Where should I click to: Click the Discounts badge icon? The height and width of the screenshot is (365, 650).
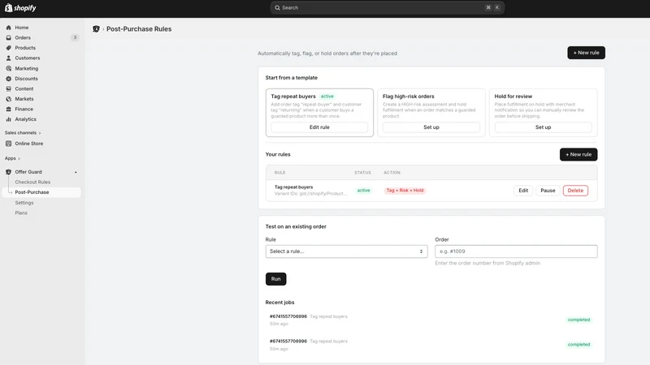tap(8, 79)
